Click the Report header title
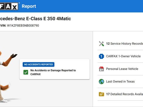143x107 pixels. tap(29, 6)
